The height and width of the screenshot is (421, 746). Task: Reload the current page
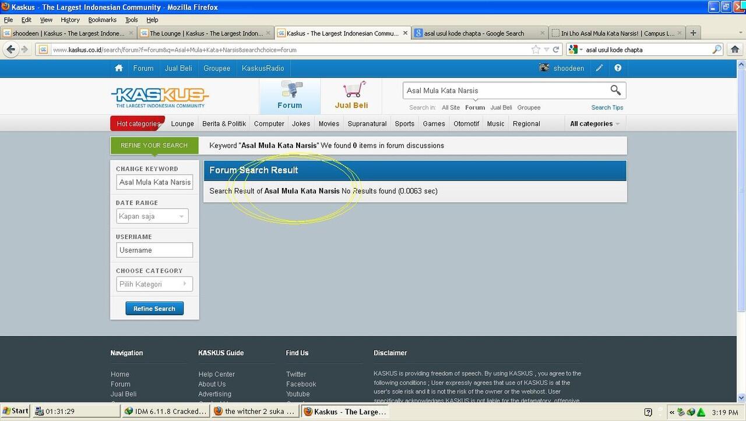click(x=556, y=49)
